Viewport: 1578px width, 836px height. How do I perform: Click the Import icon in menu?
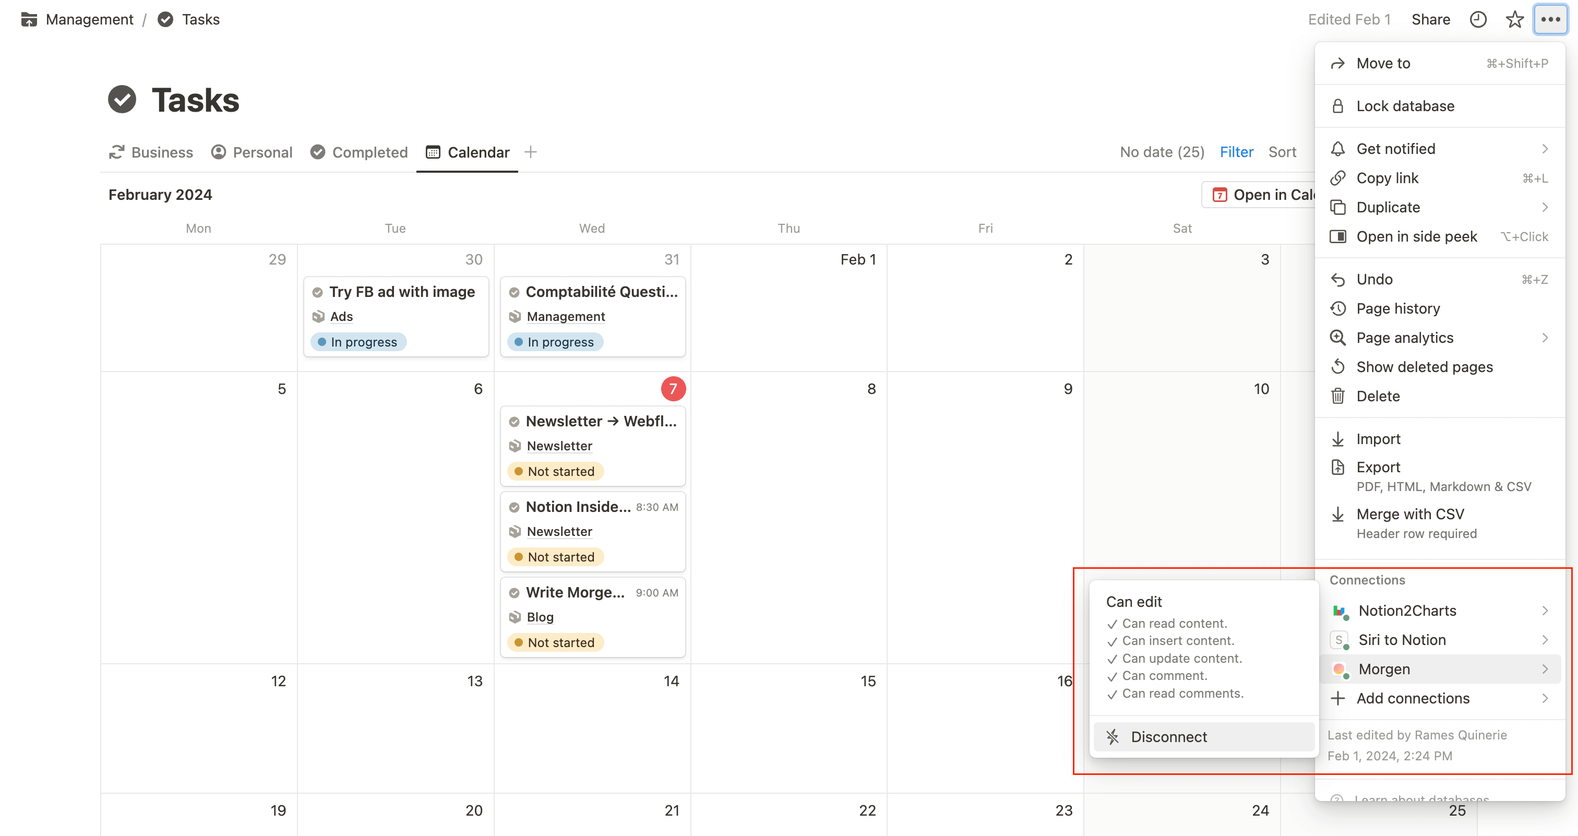point(1339,438)
